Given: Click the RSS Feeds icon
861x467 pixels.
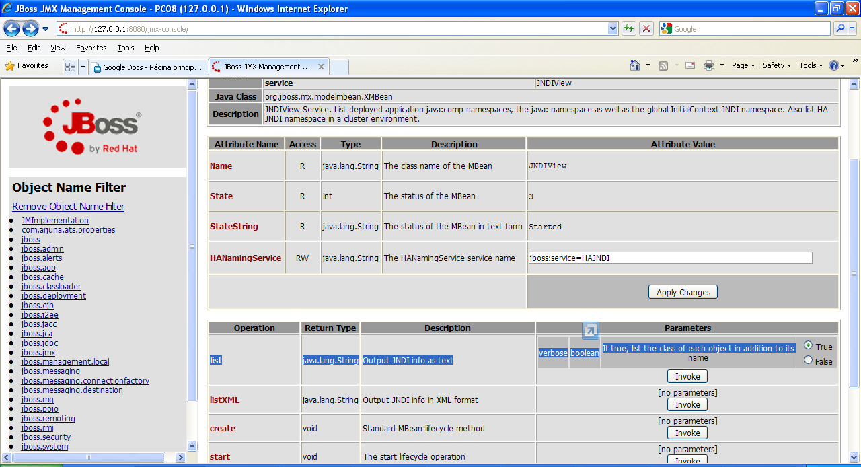Looking at the screenshot, I should [663, 65].
